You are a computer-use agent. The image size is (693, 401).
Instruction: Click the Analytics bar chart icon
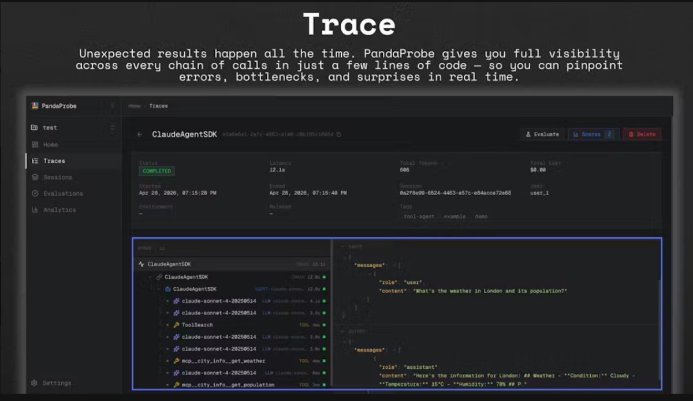[35, 209]
